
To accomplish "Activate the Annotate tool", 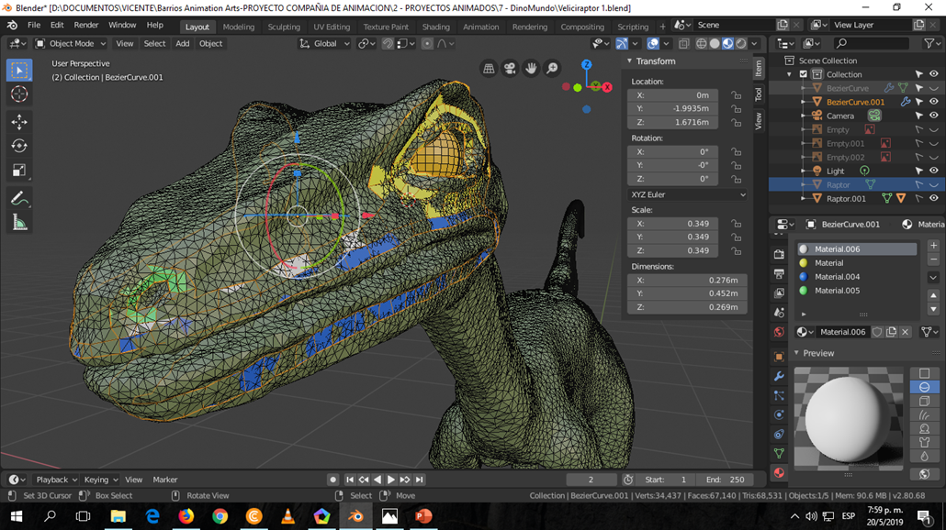I will [x=19, y=198].
